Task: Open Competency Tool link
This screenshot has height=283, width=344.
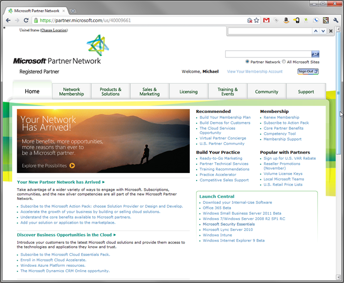Action: click(280, 134)
